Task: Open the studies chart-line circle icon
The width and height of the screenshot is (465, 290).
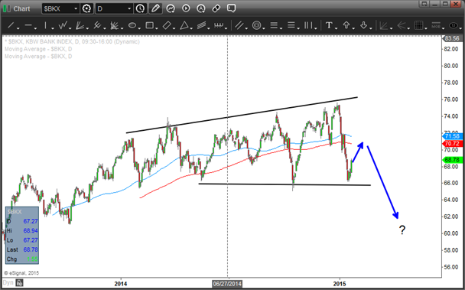Action: [171, 8]
